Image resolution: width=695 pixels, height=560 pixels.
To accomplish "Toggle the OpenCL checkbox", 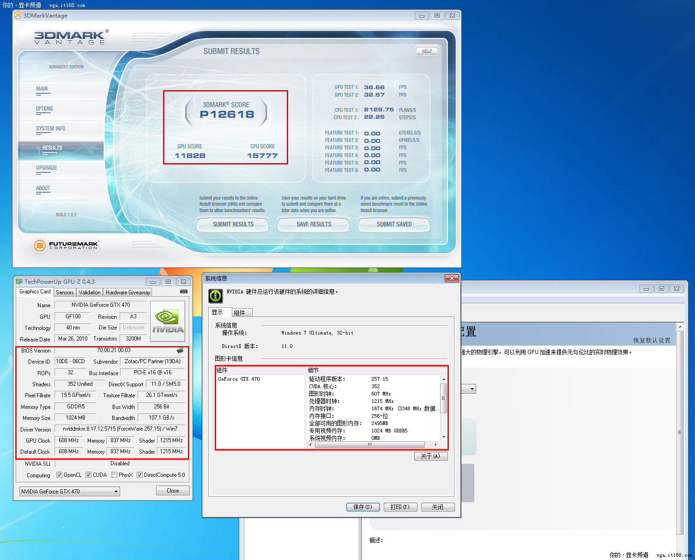I will pyautogui.click(x=59, y=475).
